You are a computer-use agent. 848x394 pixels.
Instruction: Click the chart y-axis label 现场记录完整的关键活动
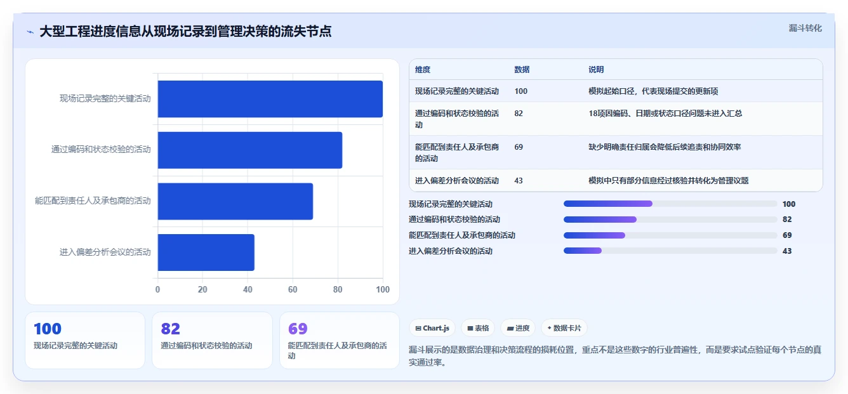pos(105,99)
